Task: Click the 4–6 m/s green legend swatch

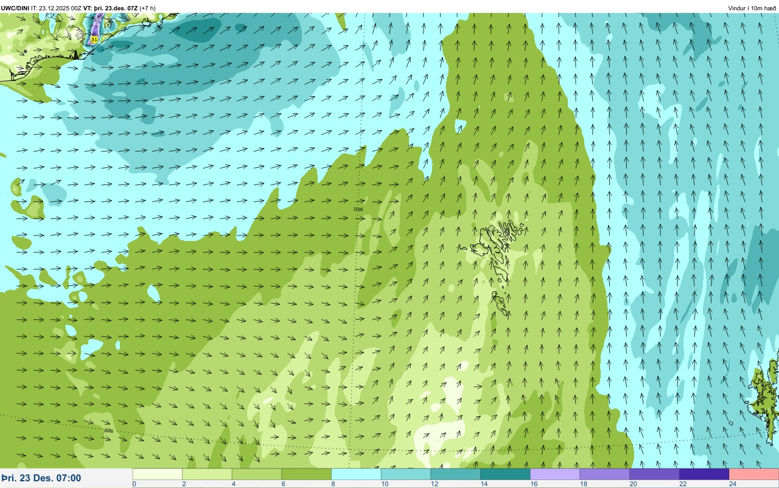Action: 257,474
